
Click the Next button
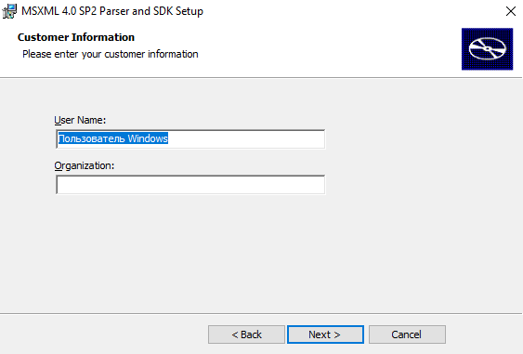pyautogui.click(x=325, y=334)
